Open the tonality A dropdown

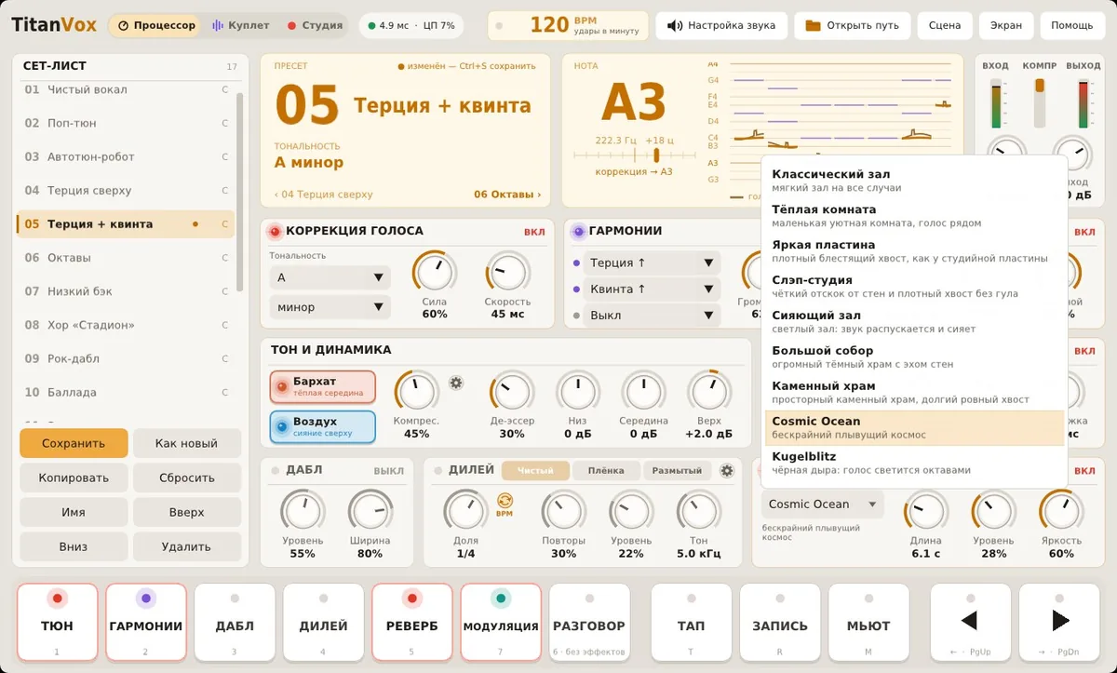click(x=330, y=277)
